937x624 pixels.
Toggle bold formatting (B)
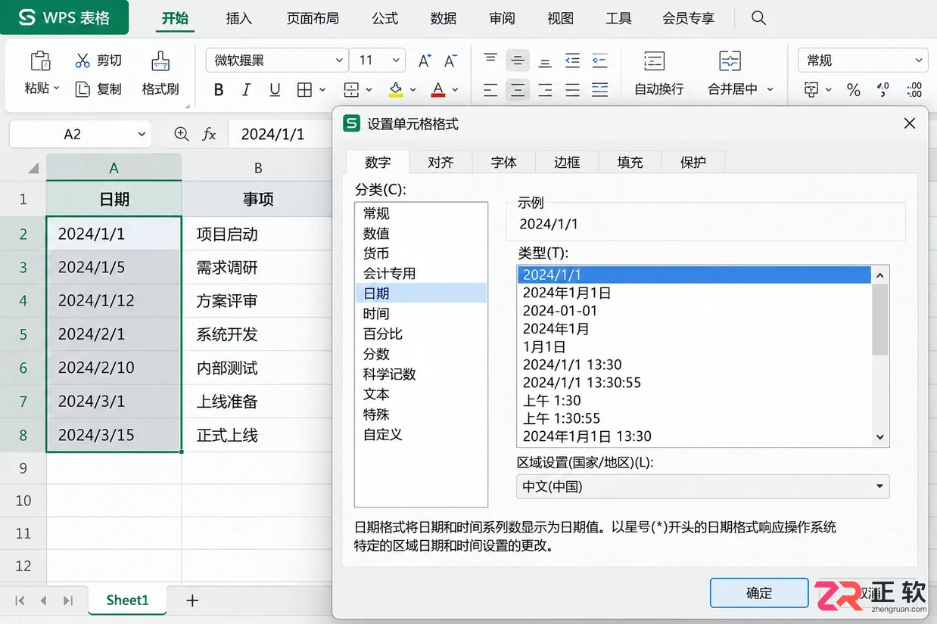pos(219,90)
